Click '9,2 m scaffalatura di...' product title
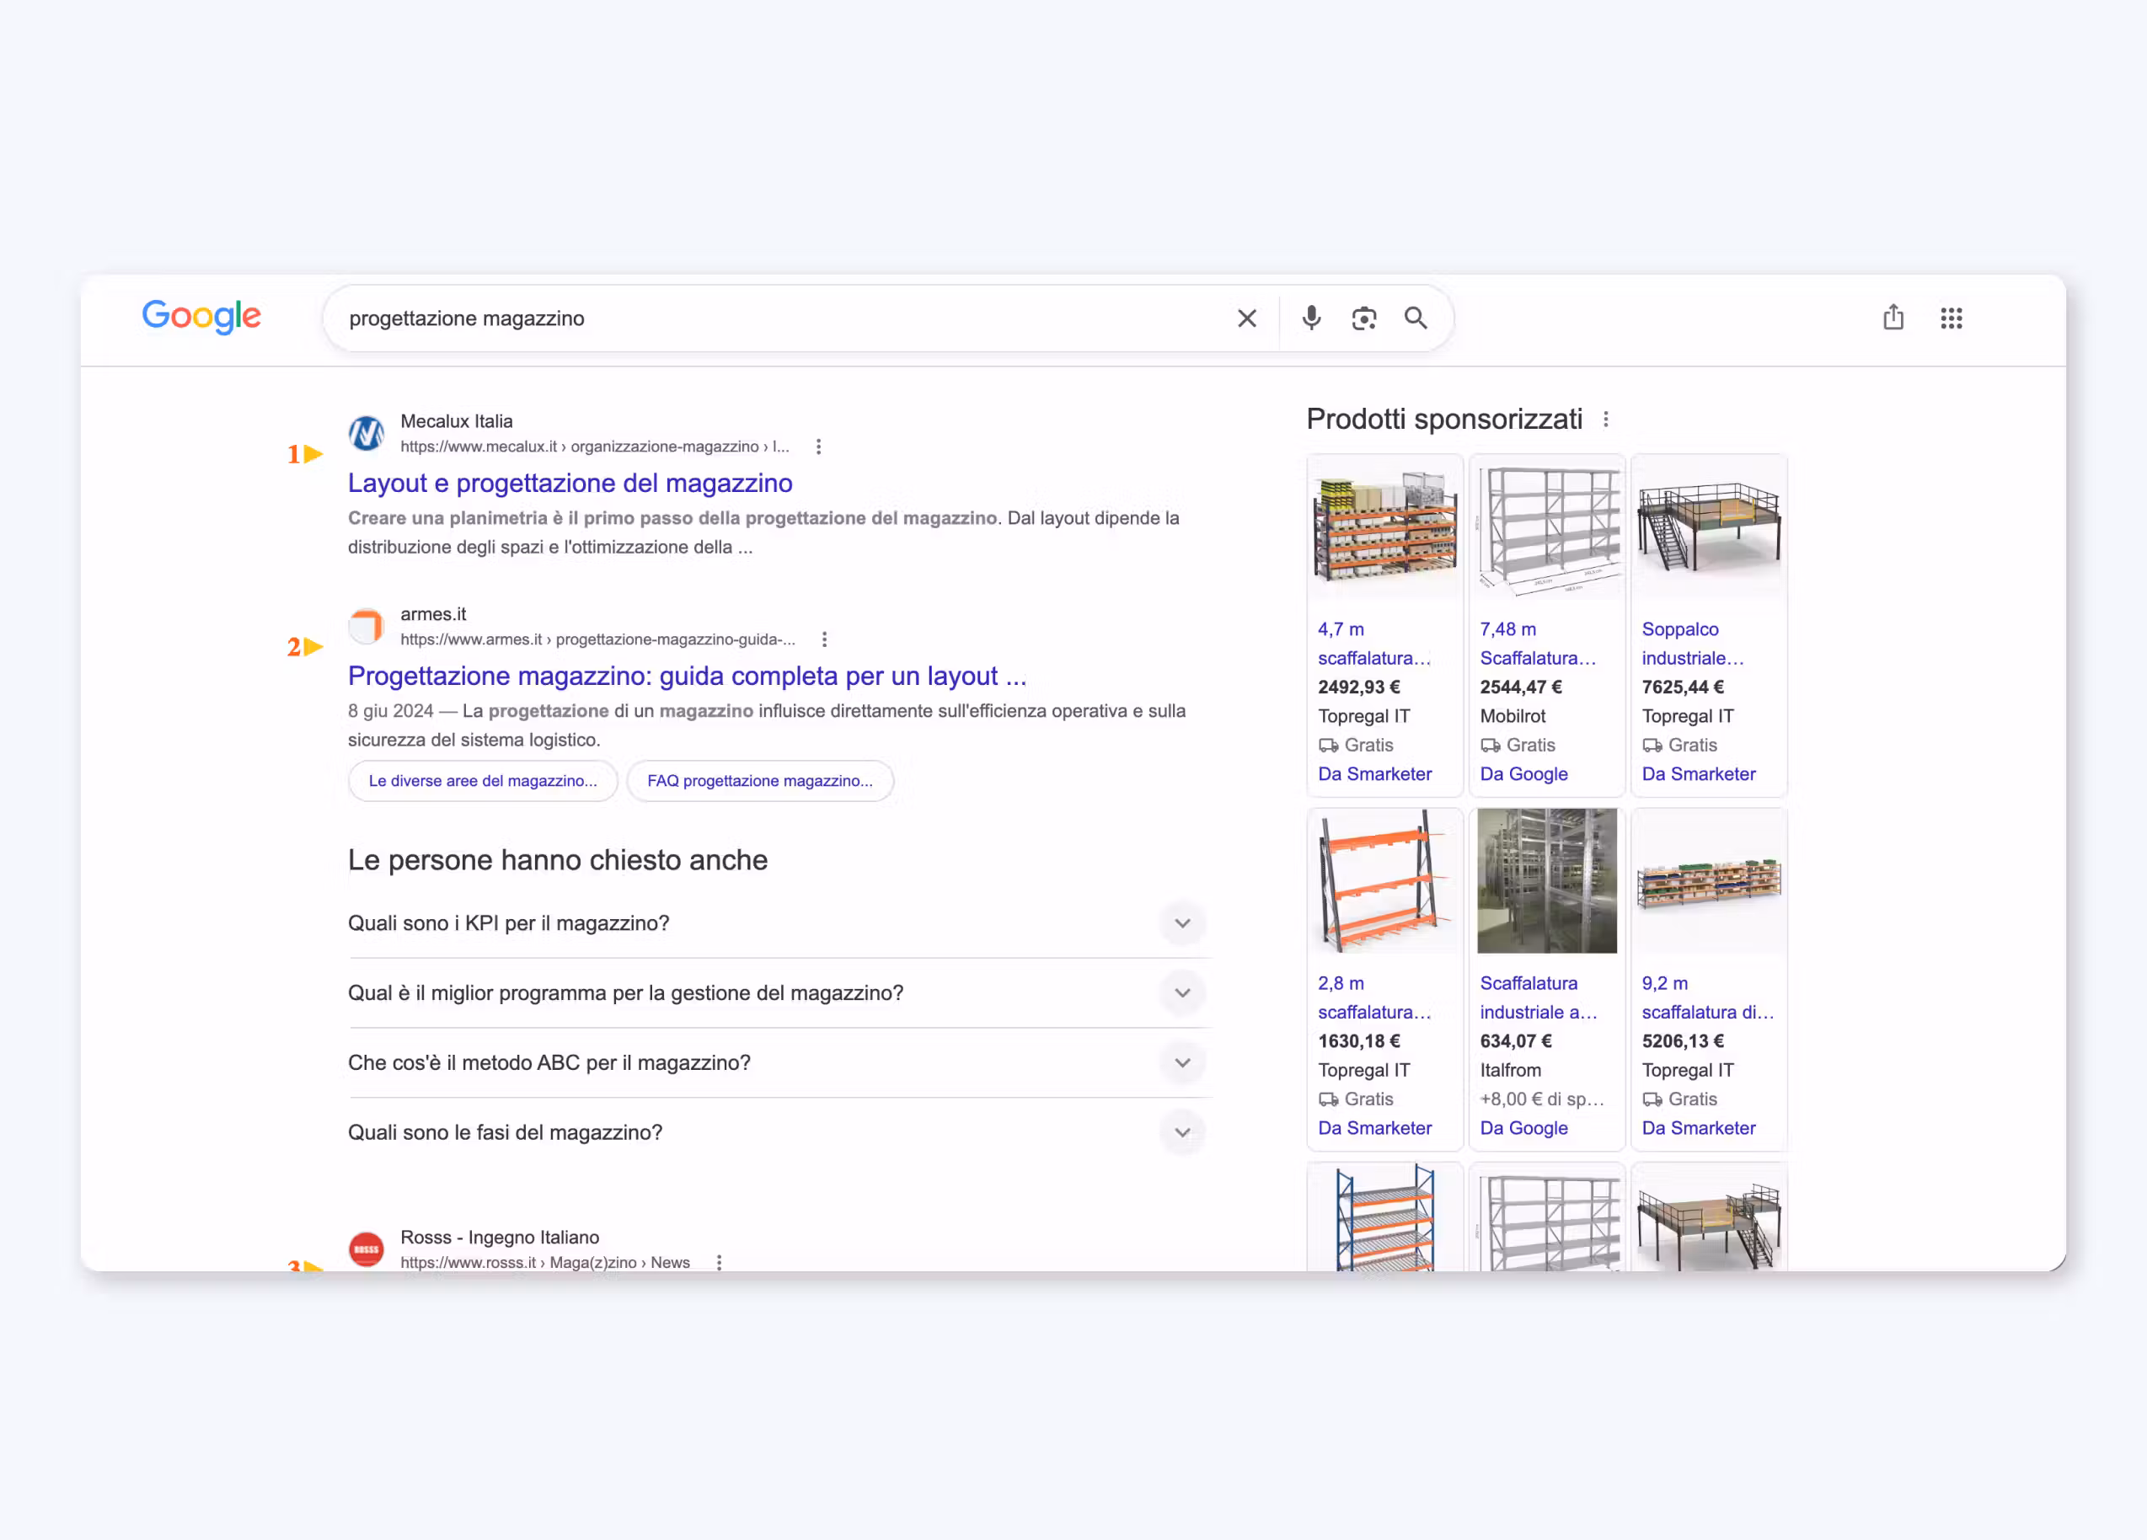This screenshot has height=1540, width=2147. [x=1708, y=997]
